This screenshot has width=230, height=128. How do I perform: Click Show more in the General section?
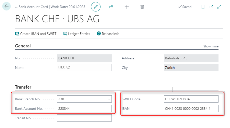click(x=211, y=46)
